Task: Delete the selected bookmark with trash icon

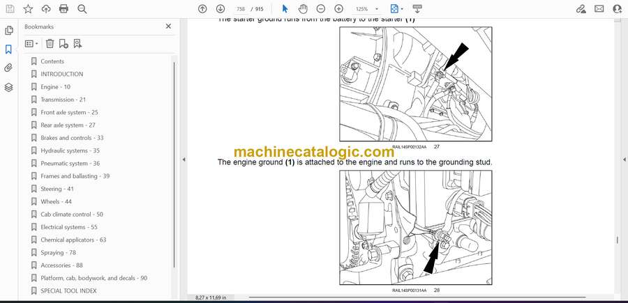Action: click(50, 43)
